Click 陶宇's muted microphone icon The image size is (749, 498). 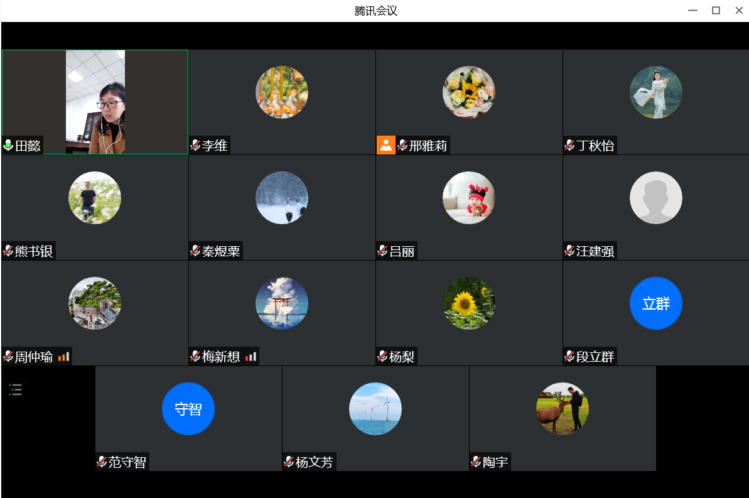(476, 462)
